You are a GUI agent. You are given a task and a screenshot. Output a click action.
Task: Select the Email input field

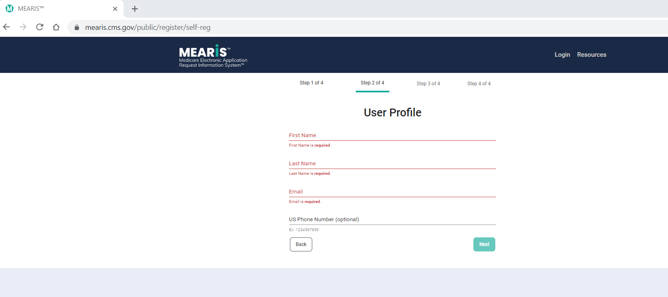392,192
